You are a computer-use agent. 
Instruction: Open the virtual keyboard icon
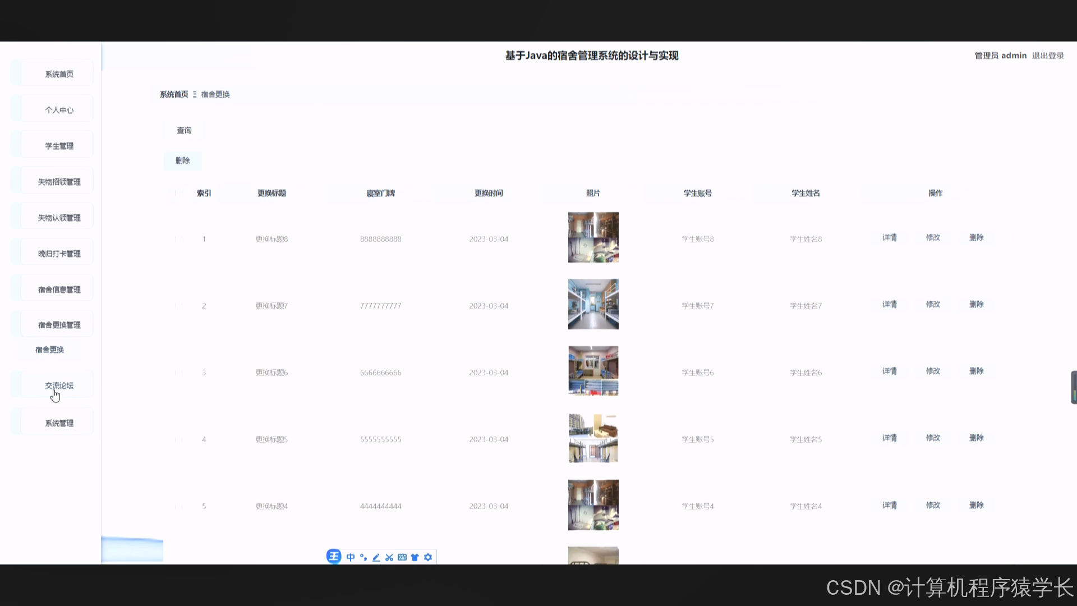tap(402, 557)
